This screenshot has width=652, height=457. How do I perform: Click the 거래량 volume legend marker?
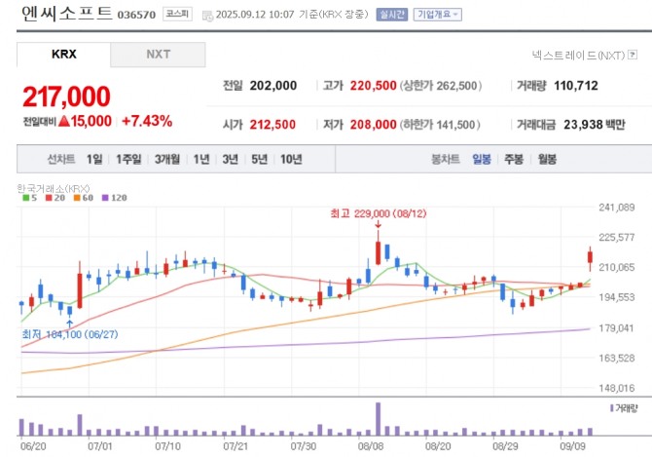pos(612,408)
